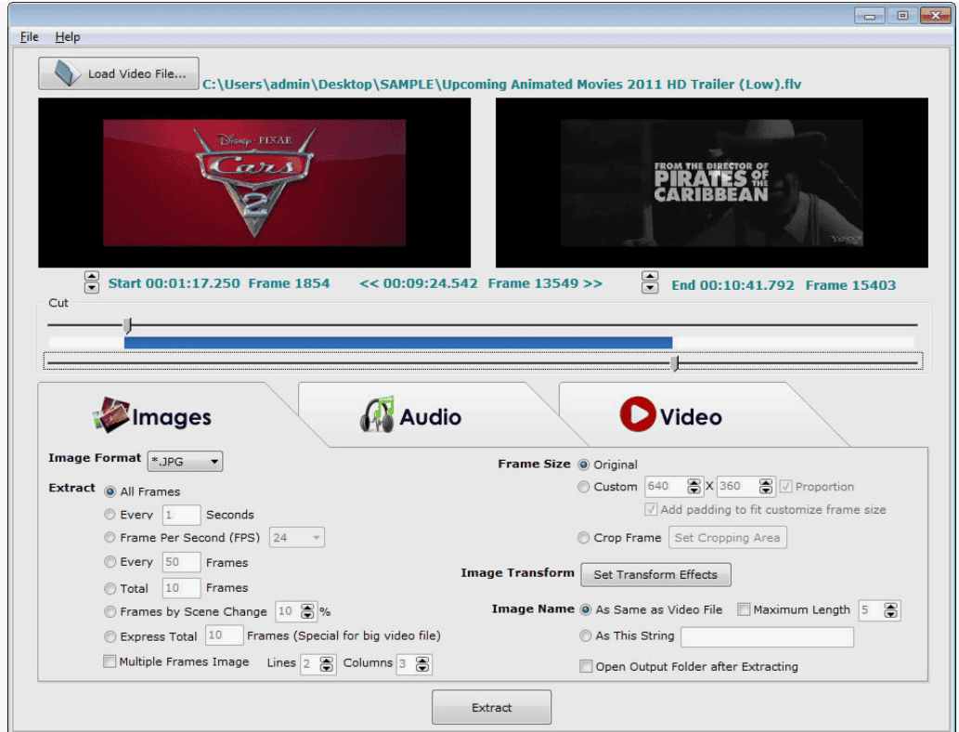Select Total Frames extract option
Image resolution: width=959 pixels, height=732 pixels.
[110, 588]
